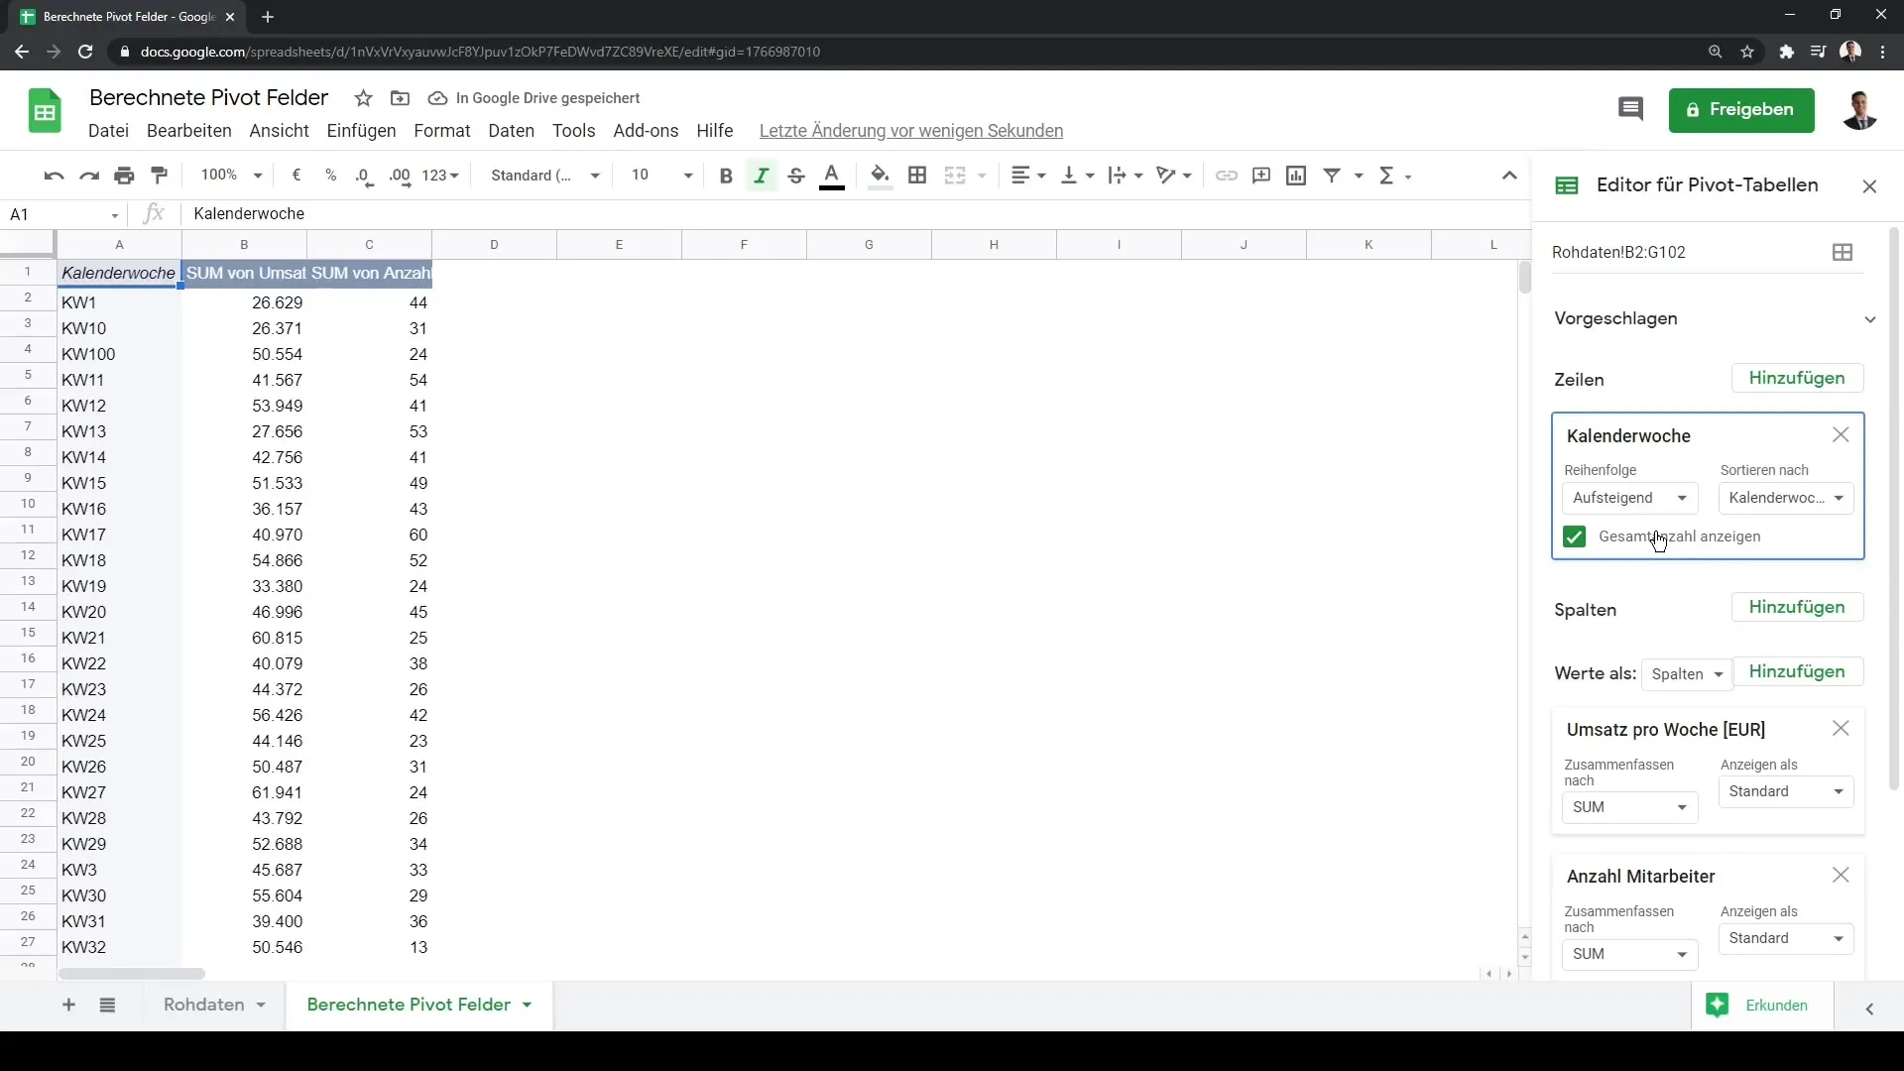Open the Einfügen menu
The width and height of the screenshot is (1904, 1071).
click(361, 130)
